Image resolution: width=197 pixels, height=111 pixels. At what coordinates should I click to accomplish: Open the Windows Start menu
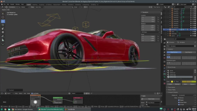coord(2,109)
